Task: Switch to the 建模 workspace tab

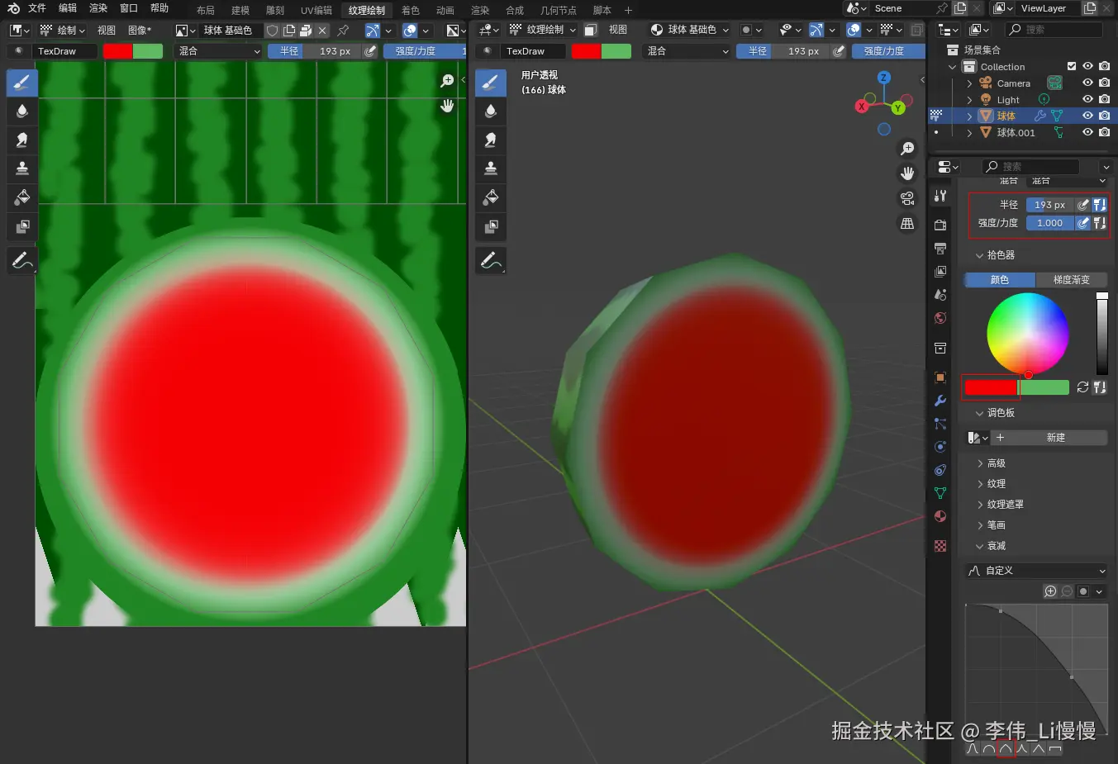Action: (240, 10)
